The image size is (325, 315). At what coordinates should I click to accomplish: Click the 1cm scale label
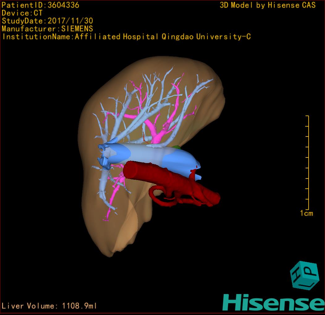pyautogui.click(x=306, y=213)
